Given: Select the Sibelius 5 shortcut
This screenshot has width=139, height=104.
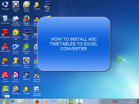Looking at the screenshot, I should pos(26,76).
